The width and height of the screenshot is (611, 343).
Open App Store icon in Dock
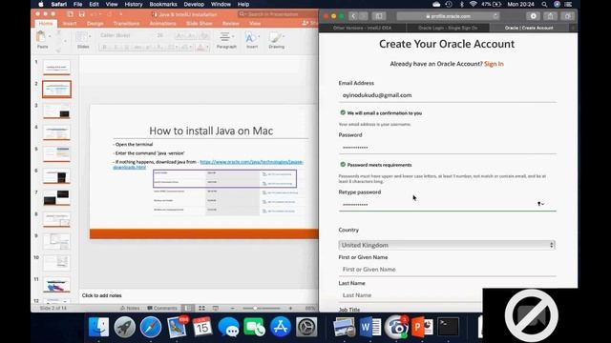280,327
